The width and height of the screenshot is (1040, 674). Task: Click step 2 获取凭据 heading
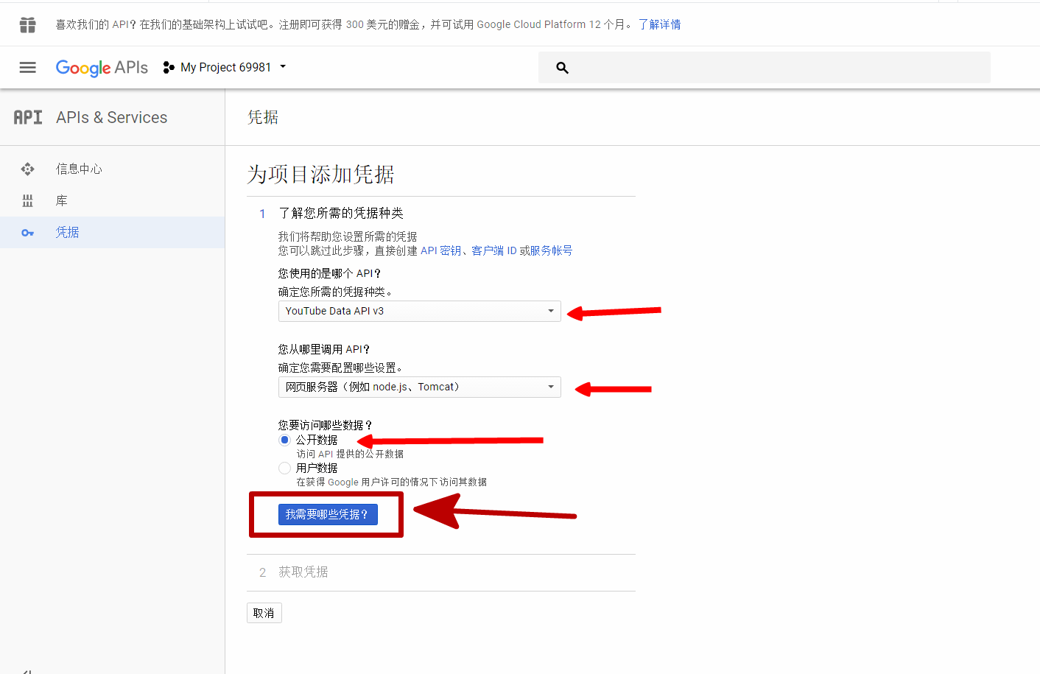[x=303, y=572]
